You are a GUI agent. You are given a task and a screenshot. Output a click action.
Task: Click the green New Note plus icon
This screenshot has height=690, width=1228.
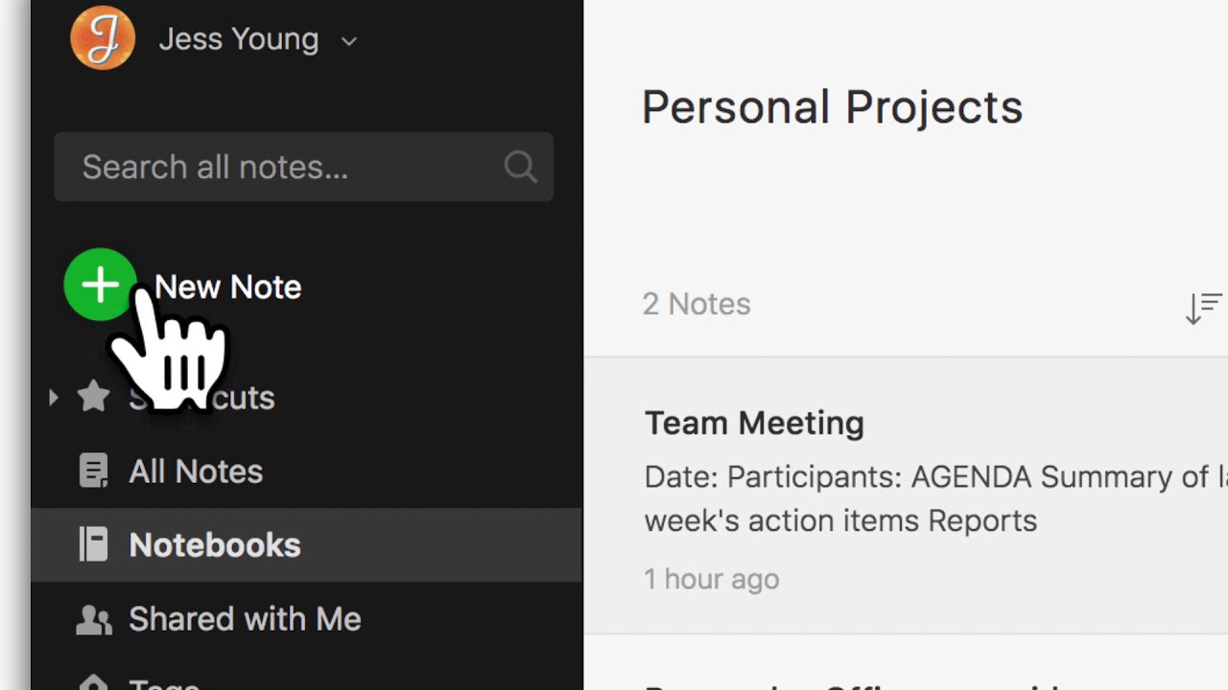point(100,285)
